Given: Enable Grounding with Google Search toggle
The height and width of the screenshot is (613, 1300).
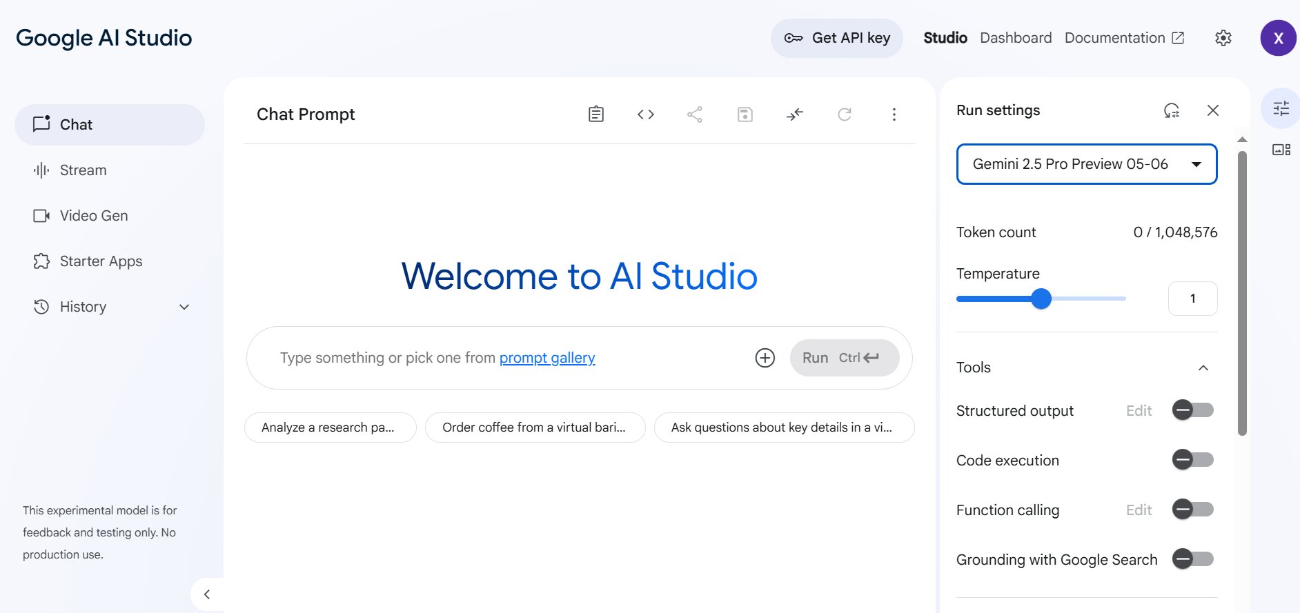Looking at the screenshot, I should point(1193,559).
